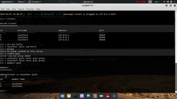Expand the Applications menu
This screenshot has height=99, width=177.
(8, 2)
